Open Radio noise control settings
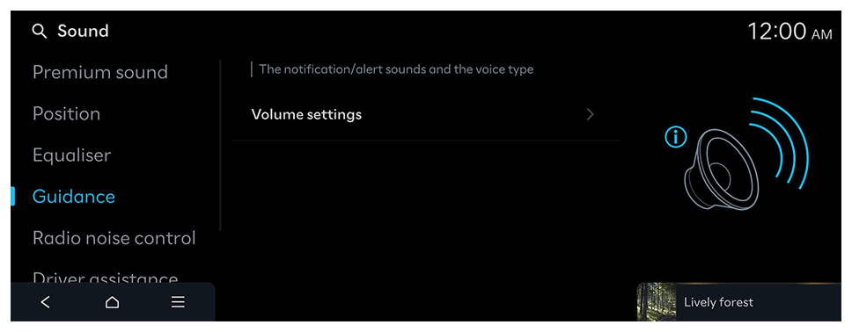 click(114, 238)
